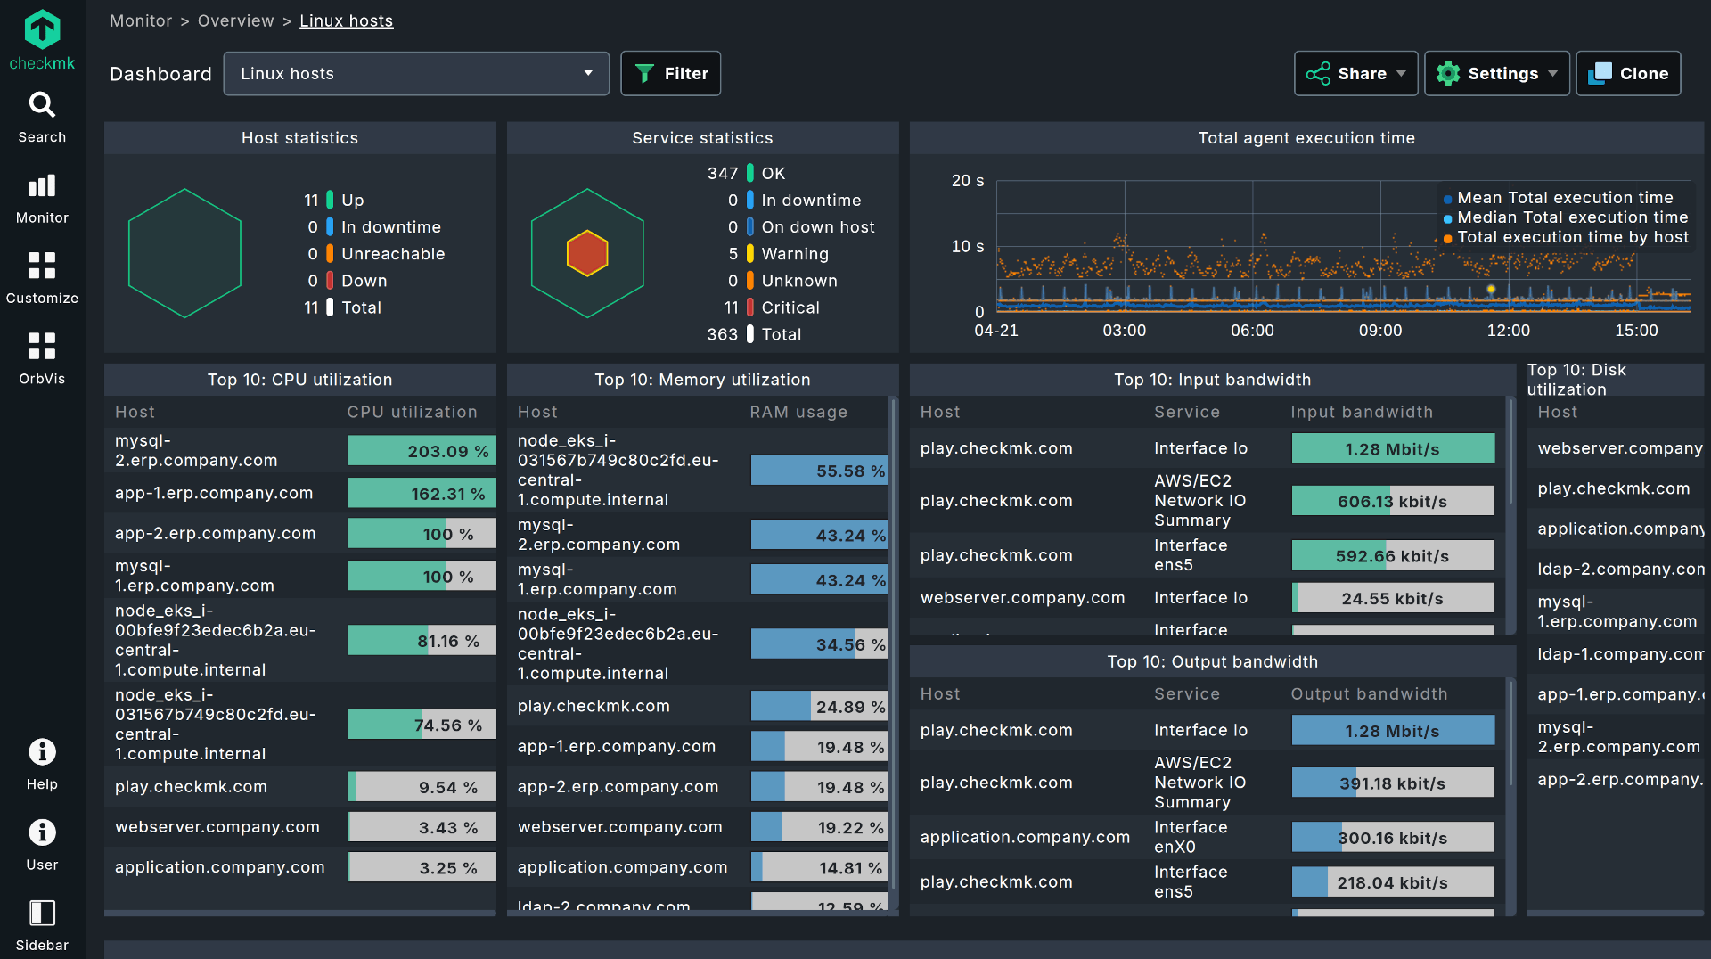Click the Share gear-less share icon

(x=1322, y=73)
